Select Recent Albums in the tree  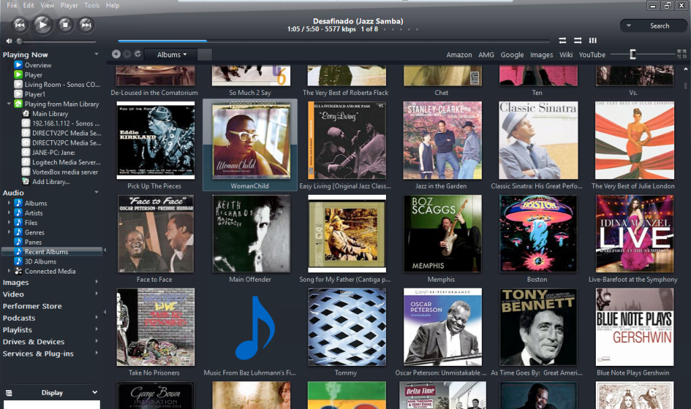[51, 251]
